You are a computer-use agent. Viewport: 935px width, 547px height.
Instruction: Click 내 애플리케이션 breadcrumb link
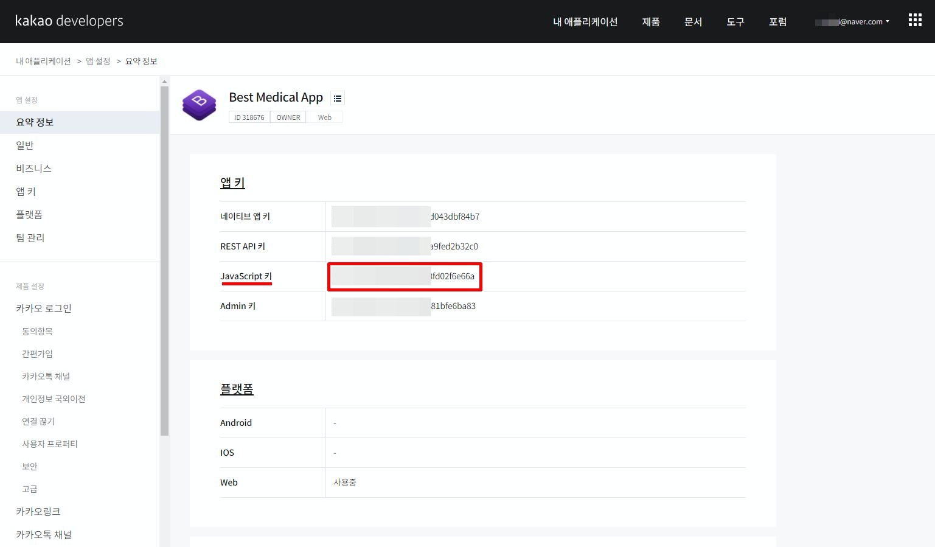click(43, 61)
